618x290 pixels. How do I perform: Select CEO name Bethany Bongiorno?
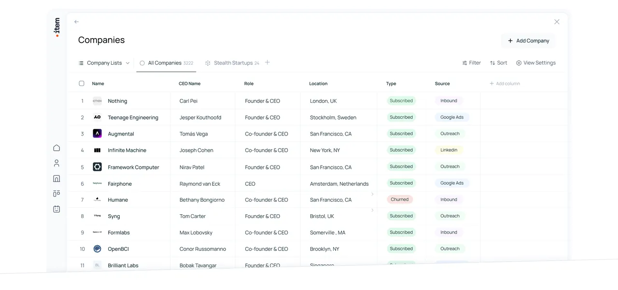pos(202,200)
